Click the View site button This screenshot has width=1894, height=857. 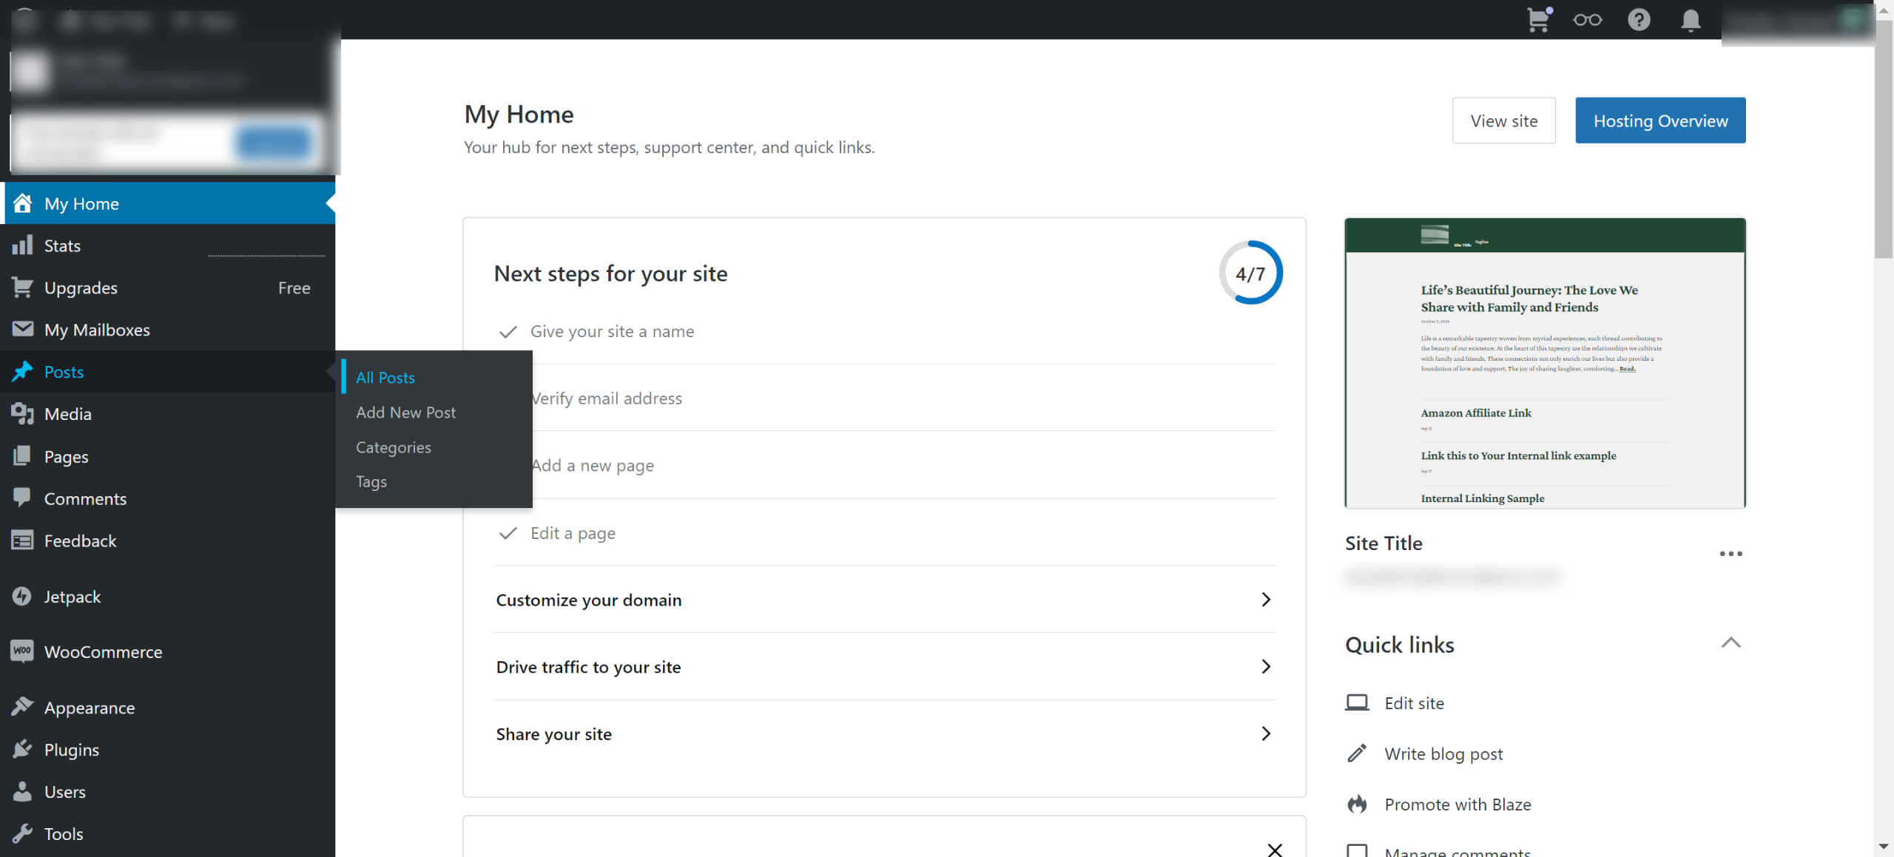pyautogui.click(x=1503, y=121)
